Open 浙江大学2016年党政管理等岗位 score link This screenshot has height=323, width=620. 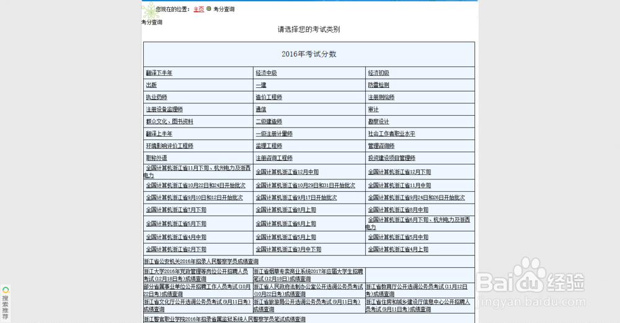pos(196,275)
